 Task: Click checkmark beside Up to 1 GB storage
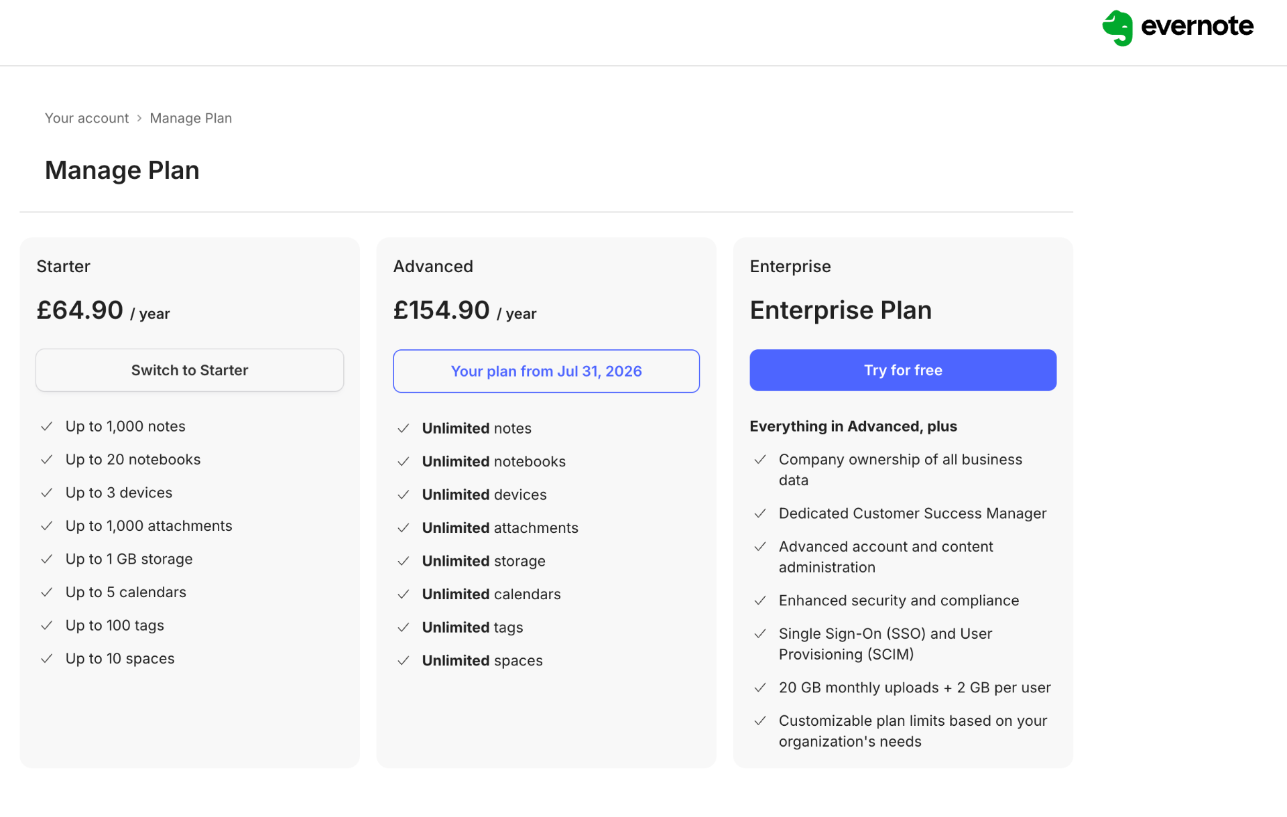click(47, 559)
